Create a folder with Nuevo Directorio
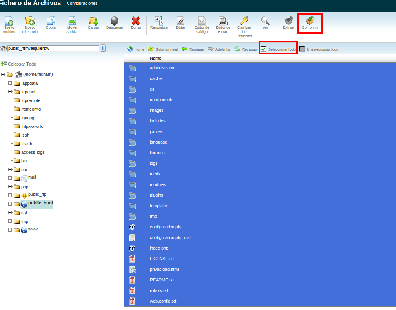This screenshot has width=396, height=310. pos(30,21)
